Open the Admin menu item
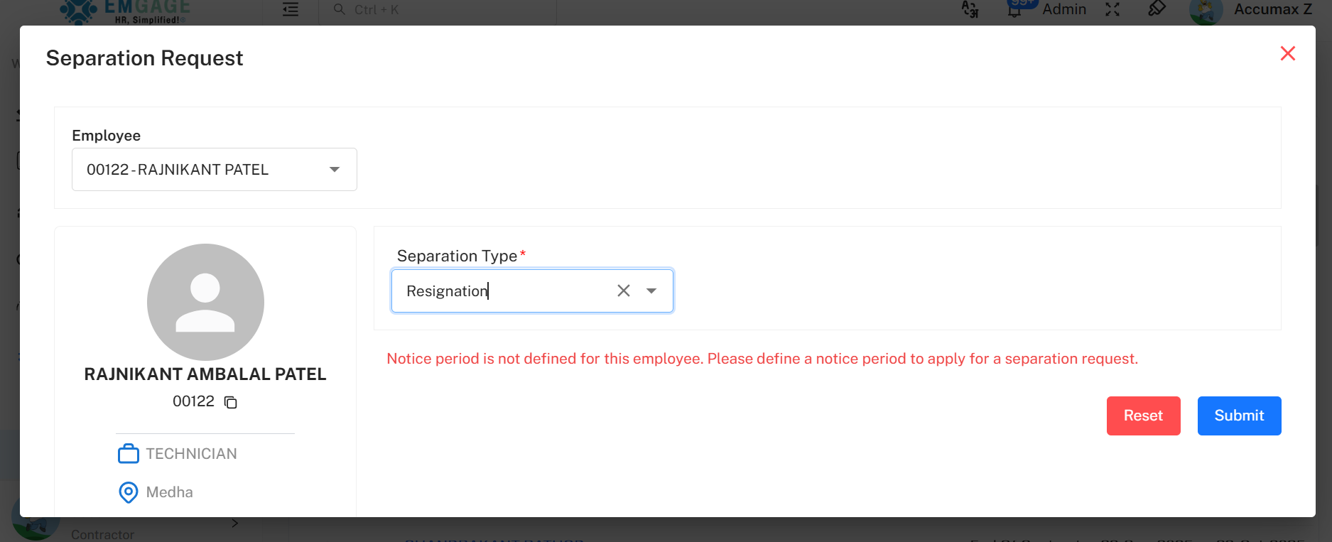Viewport: 1332px width, 542px height. point(1064,9)
